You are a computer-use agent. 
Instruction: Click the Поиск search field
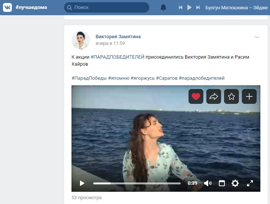pos(107,7)
